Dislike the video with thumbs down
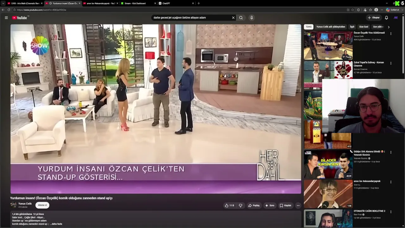405x228 pixels. click(240, 206)
